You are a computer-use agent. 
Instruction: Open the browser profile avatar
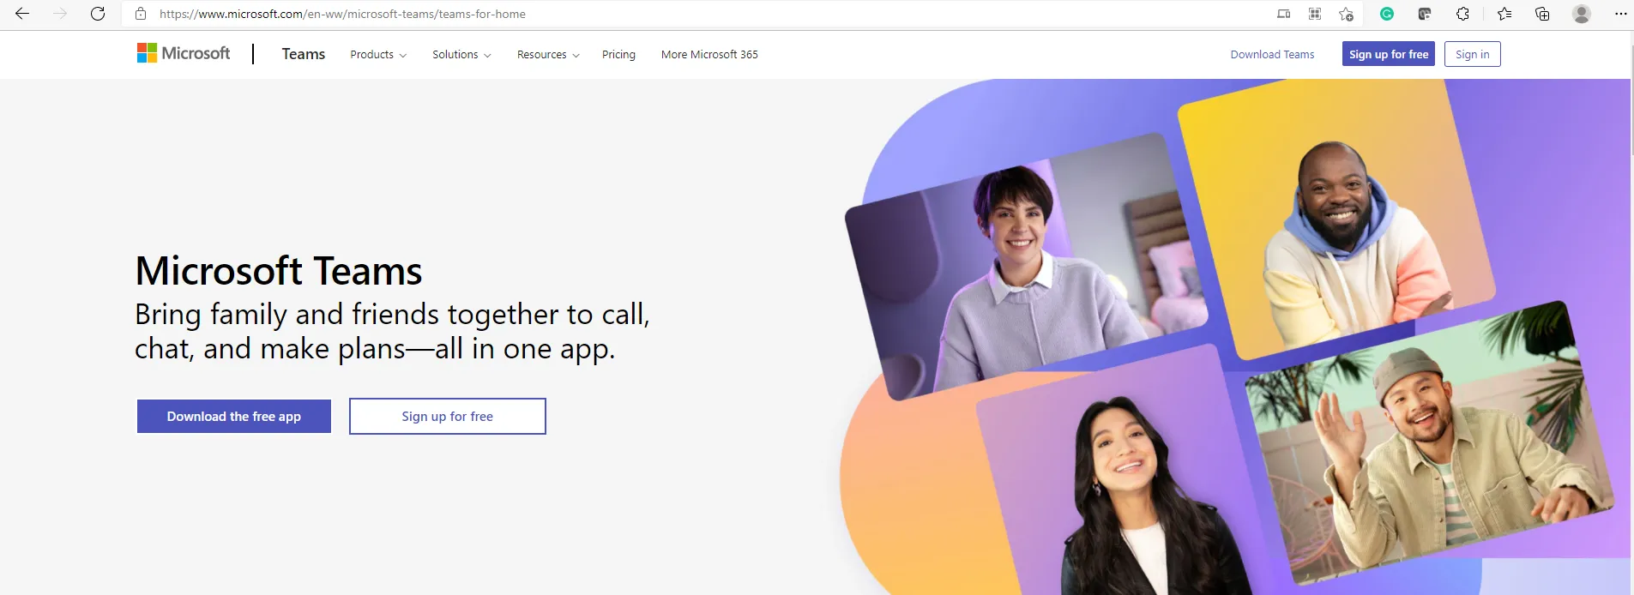tap(1582, 14)
